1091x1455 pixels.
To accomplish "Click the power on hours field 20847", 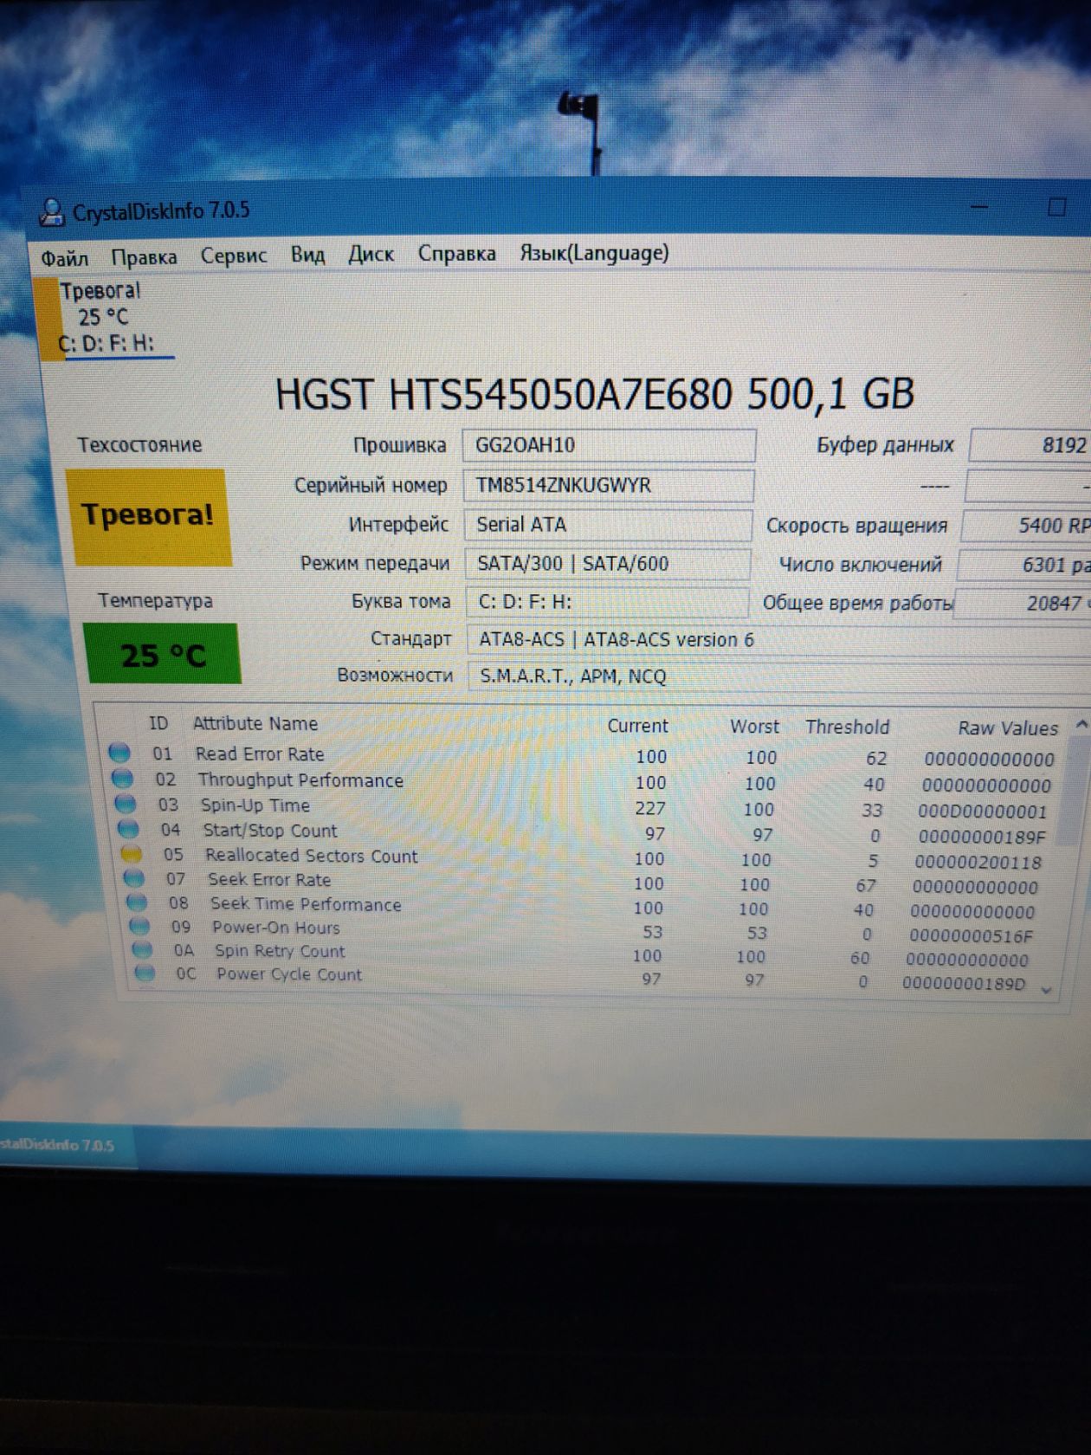I will (x=1023, y=604).
